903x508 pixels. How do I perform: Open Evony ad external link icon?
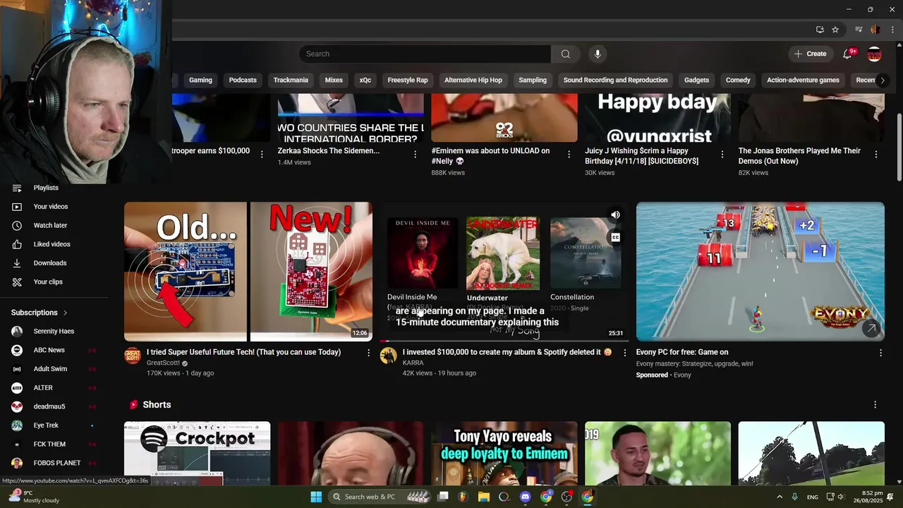pyautogui.click(x=872, y=328)
